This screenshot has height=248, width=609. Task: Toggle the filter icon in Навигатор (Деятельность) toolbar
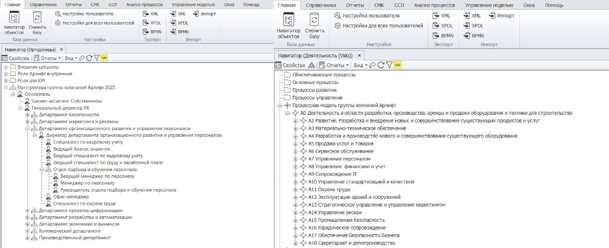tap(388, 65)
